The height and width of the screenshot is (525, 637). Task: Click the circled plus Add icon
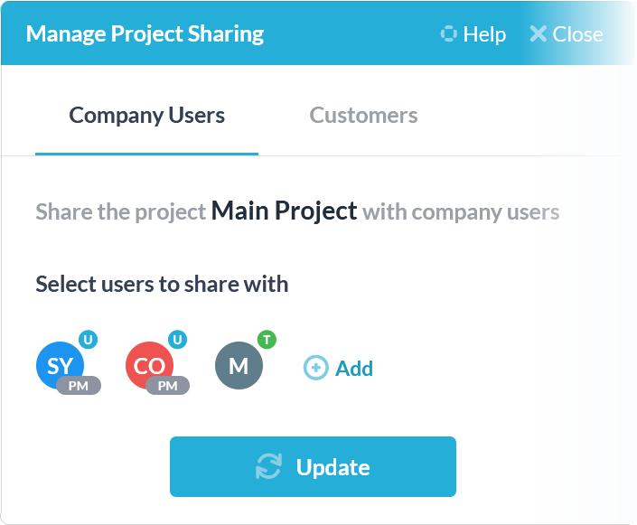(x=316, y=368)
